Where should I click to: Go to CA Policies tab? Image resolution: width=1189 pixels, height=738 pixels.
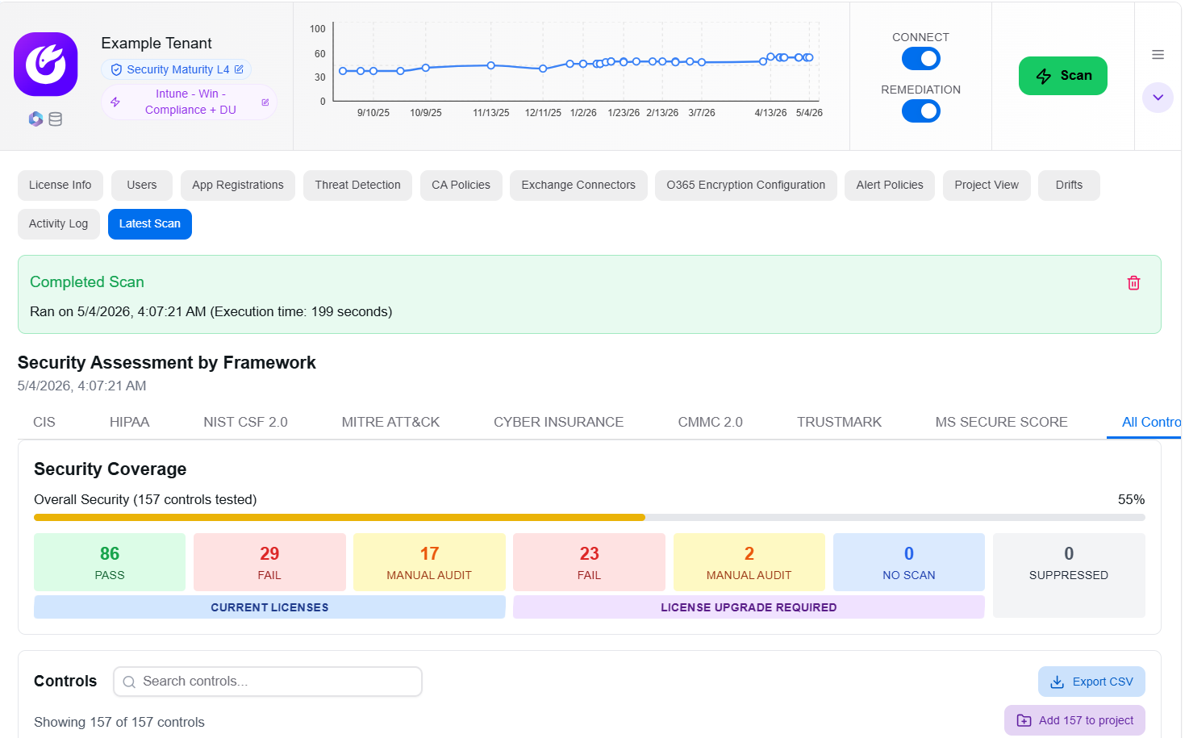click(461, 186)
